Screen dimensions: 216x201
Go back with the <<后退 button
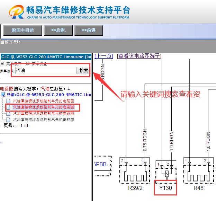pyautogui.click(x=58, y=30)
